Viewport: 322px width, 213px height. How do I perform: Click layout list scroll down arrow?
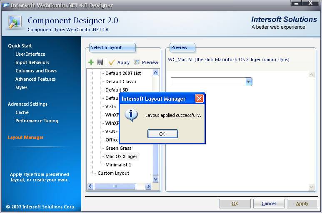[x=156, y=179]
